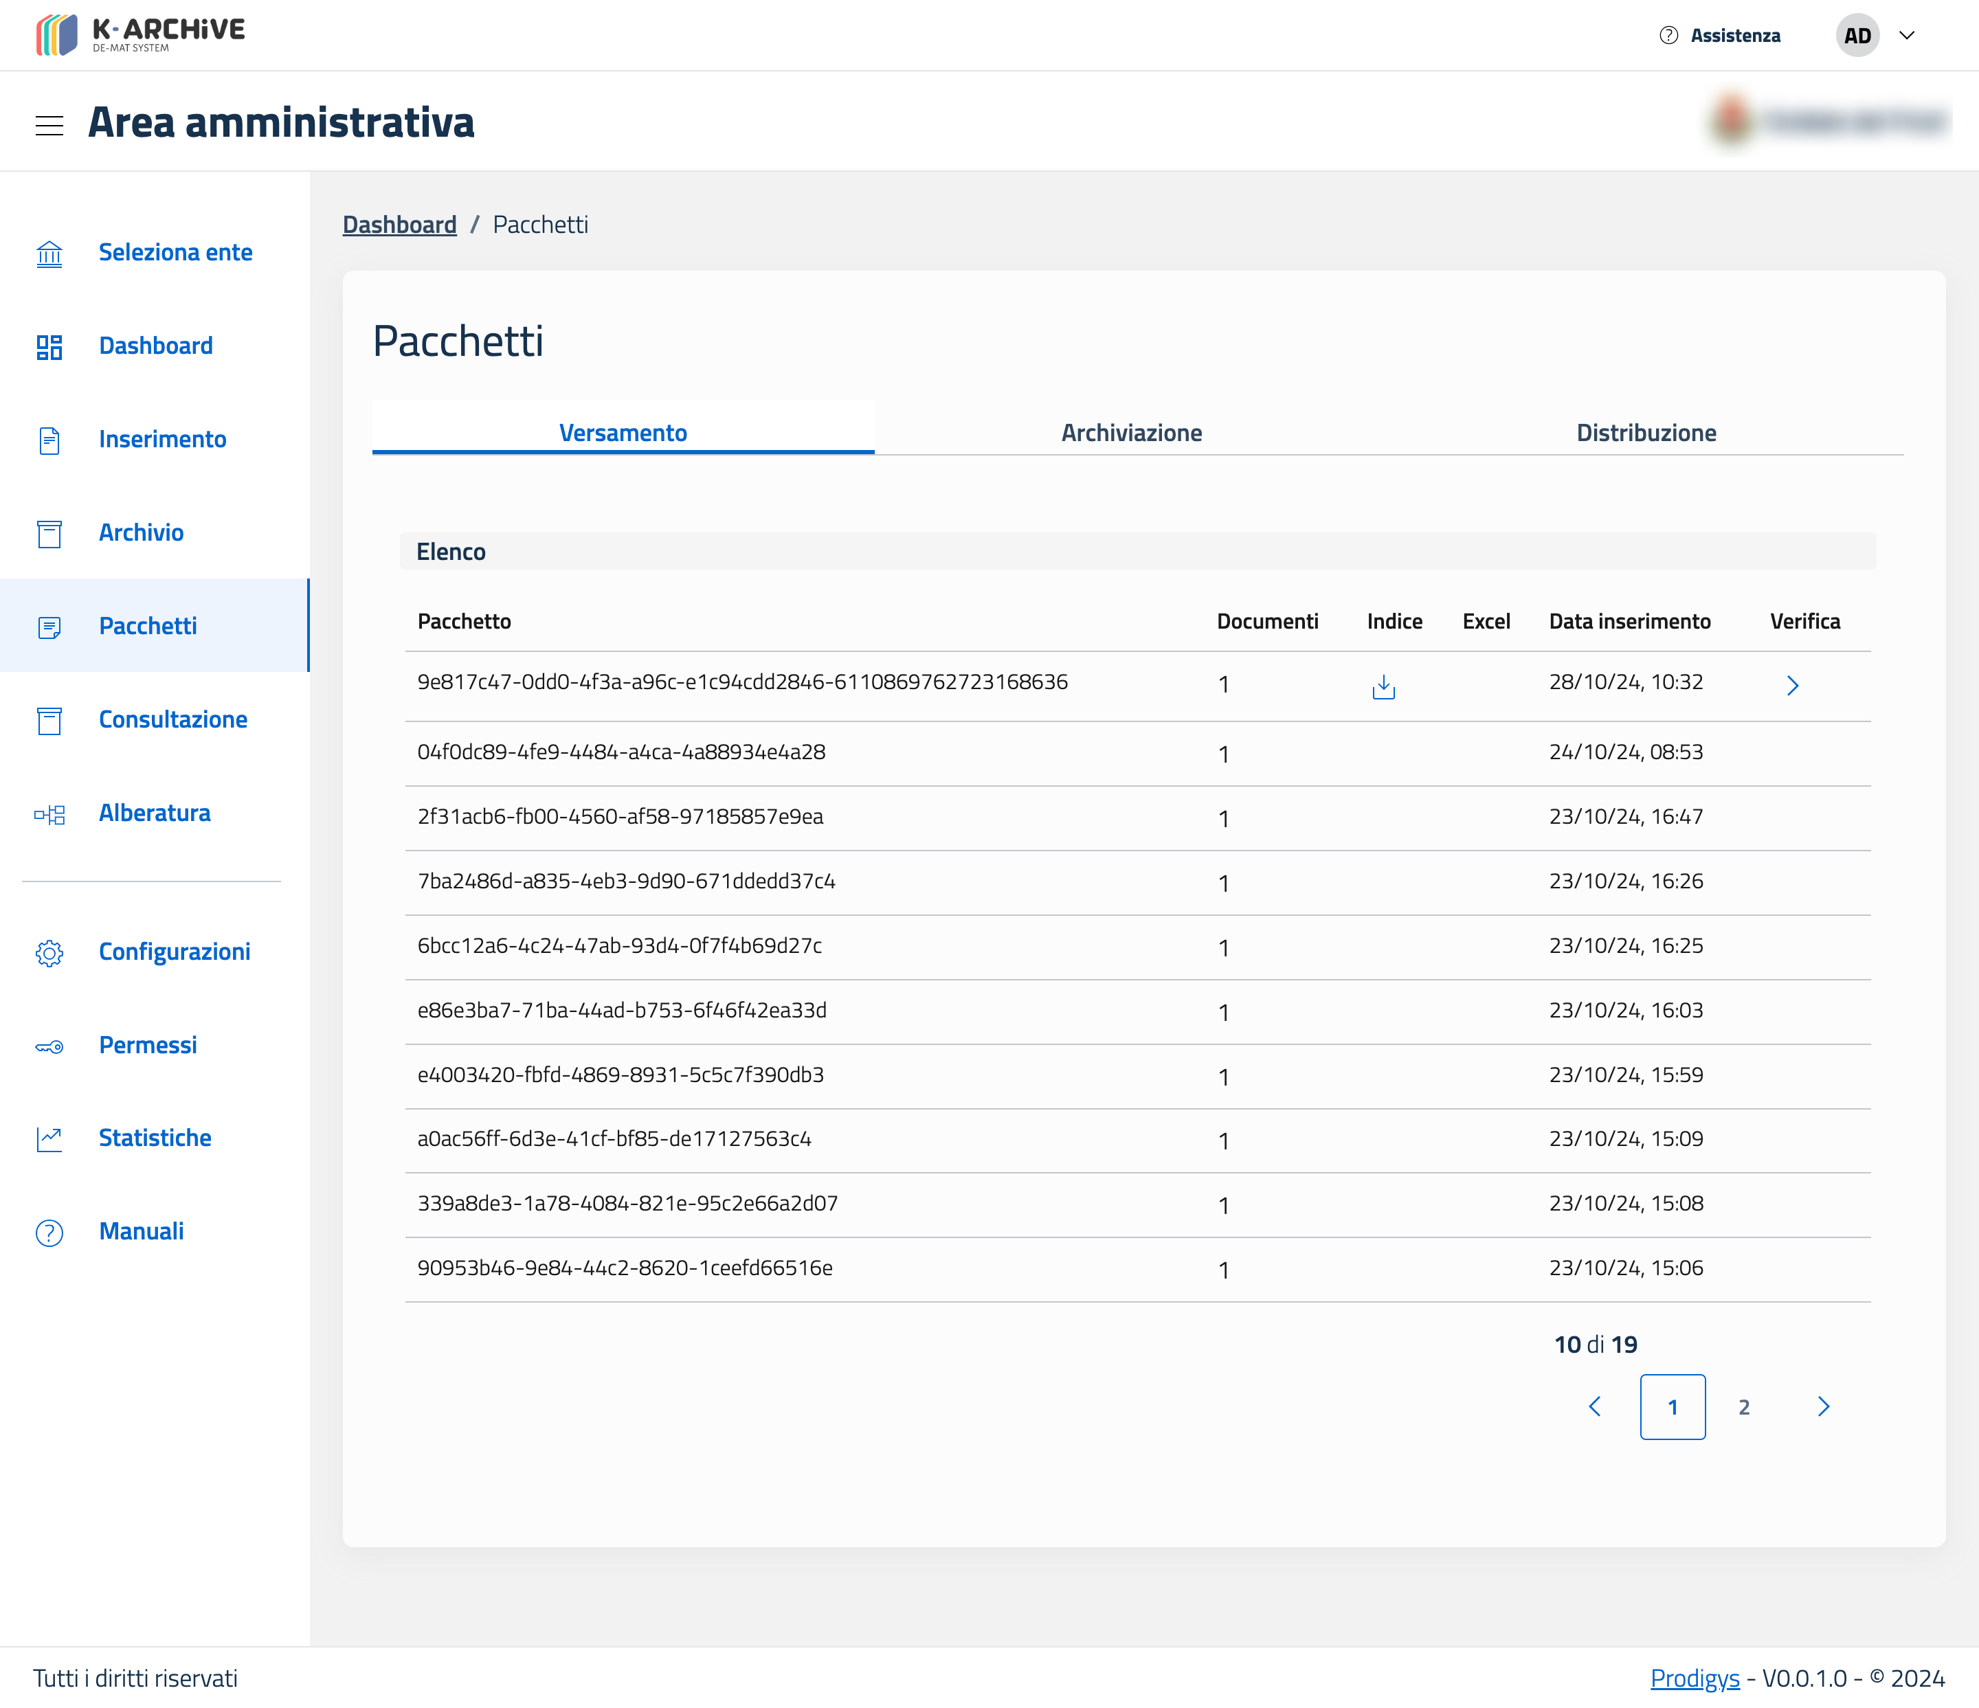Open Manuali in the sidebar
1979x1708 pixels.
[x=142, y=1231]
